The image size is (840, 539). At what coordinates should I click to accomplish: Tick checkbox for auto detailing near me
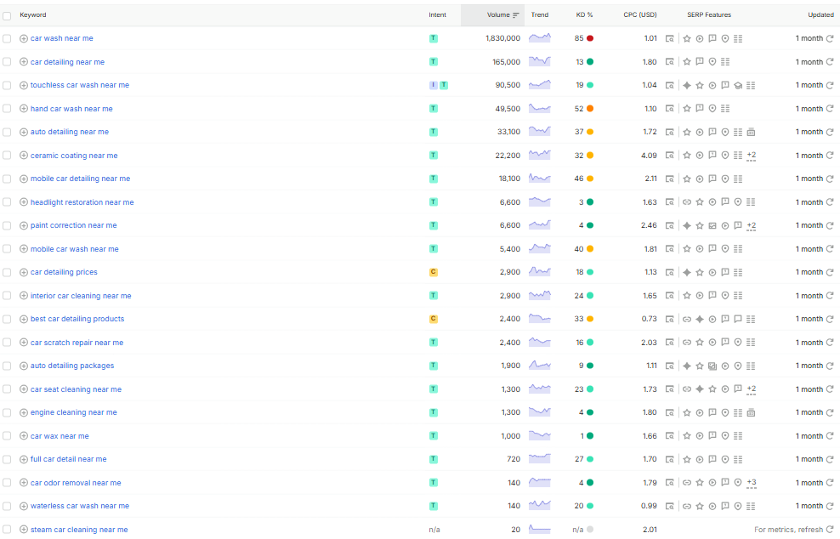pos(7,132)
